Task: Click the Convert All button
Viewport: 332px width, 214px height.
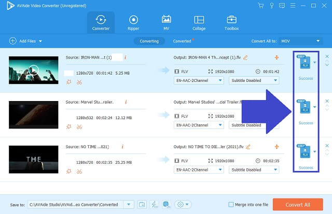Action: (x=298, y=205)
